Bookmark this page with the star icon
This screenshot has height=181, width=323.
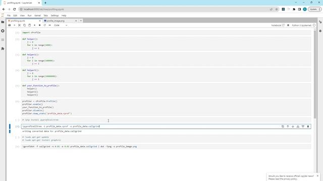tap(277, 9)
